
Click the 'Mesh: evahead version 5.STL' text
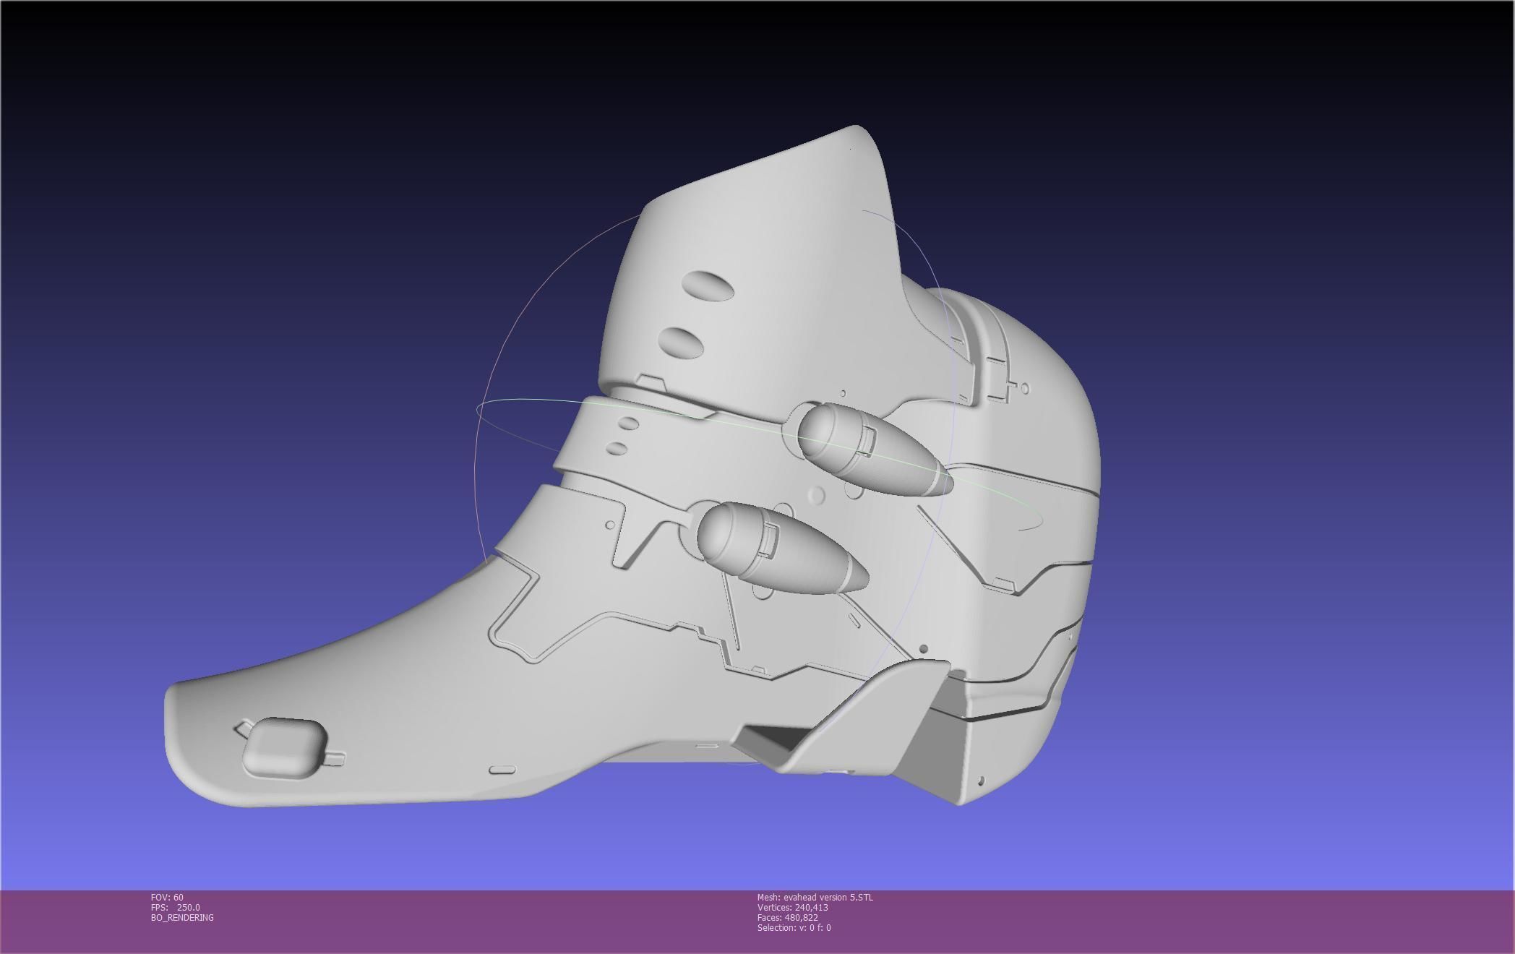tap(815, 898)
